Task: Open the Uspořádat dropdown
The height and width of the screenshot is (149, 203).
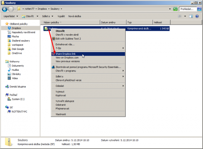Action: point(11,16)
